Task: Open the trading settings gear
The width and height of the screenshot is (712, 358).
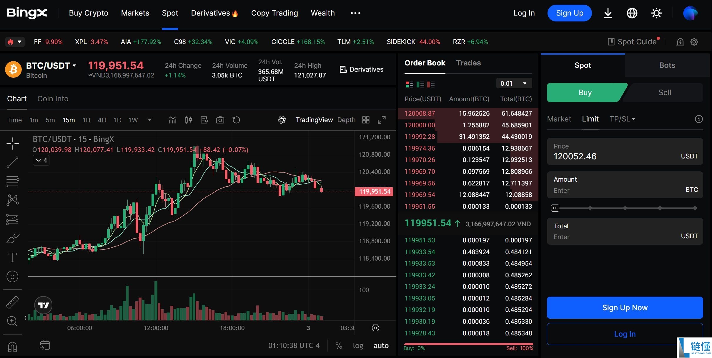Action: pyautogui.click(x=694, y=42)
